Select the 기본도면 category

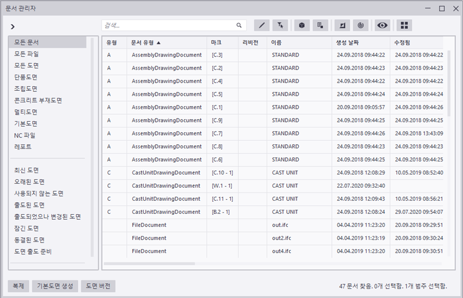coord(47,123)
